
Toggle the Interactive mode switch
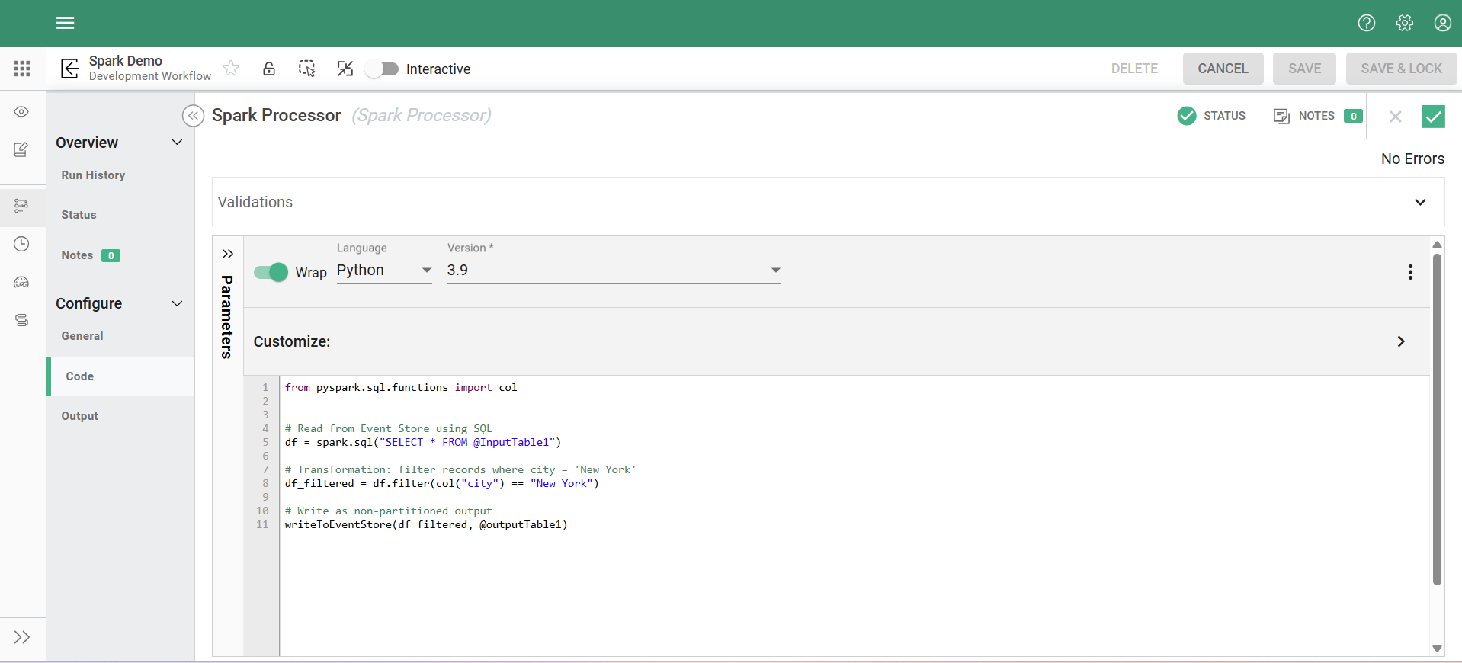pyautogui.click(x=382, y=69)
